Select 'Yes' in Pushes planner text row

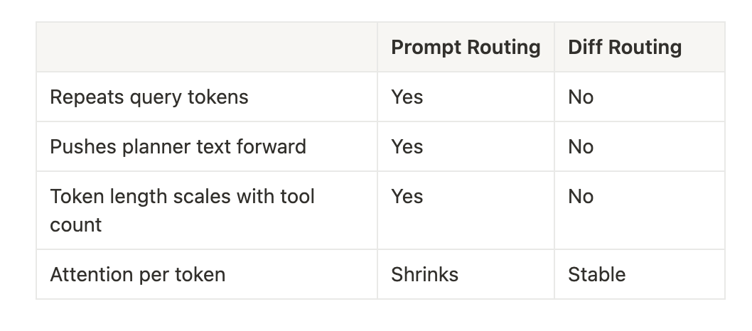pos(407,146)
